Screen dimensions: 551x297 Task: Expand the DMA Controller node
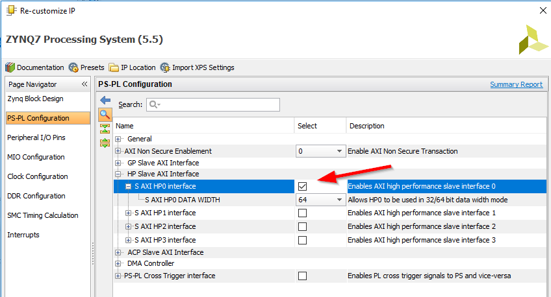pos(118,263)
